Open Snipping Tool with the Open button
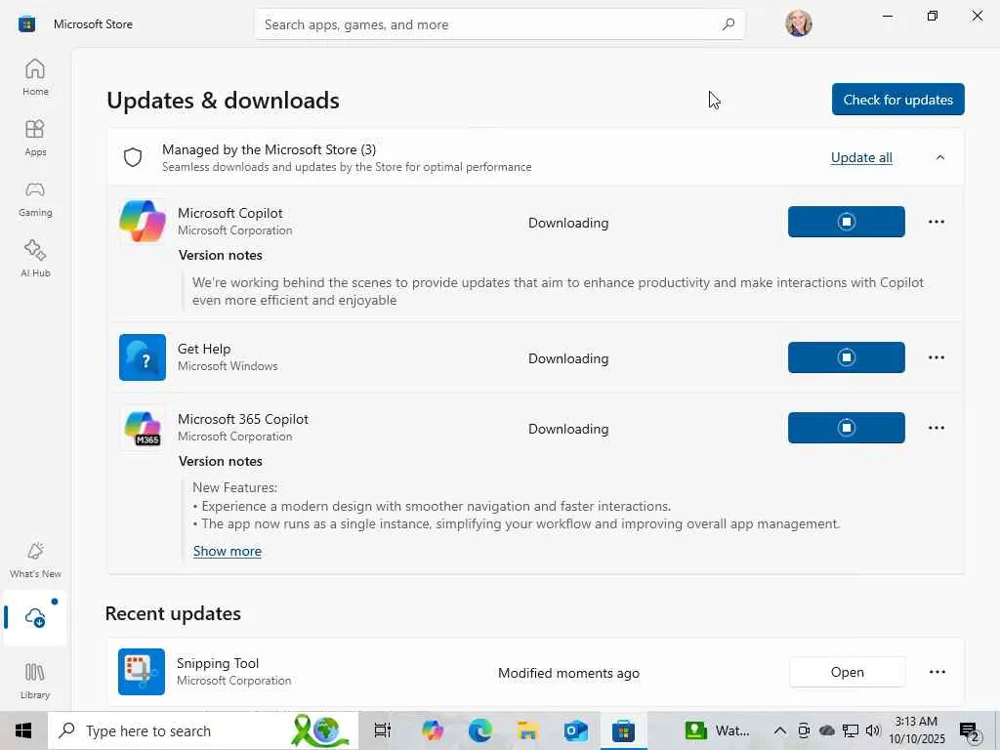1000x750 pixels. click(847, 672)
